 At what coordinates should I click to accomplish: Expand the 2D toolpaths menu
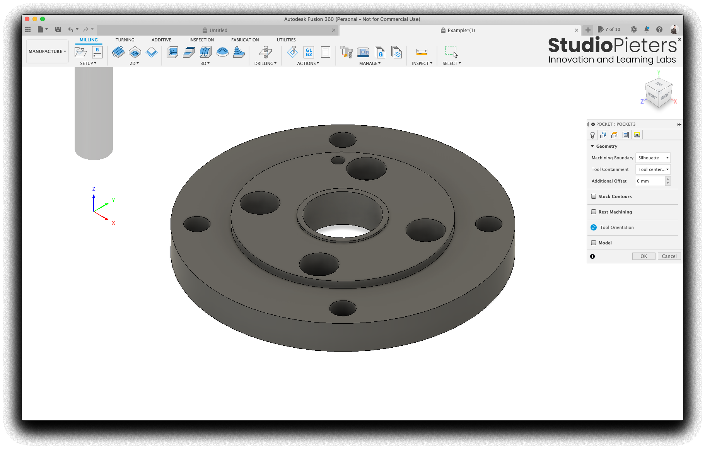134,63
